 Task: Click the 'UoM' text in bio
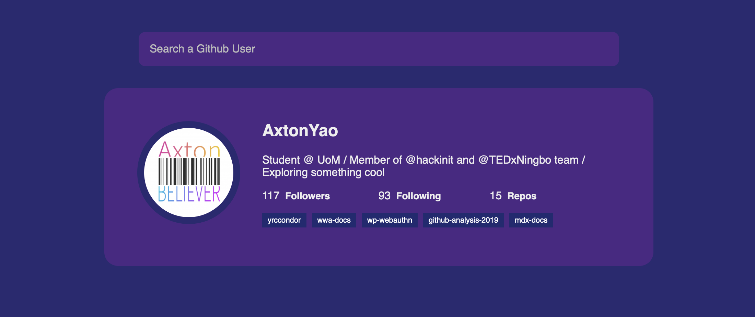point(328,160)
